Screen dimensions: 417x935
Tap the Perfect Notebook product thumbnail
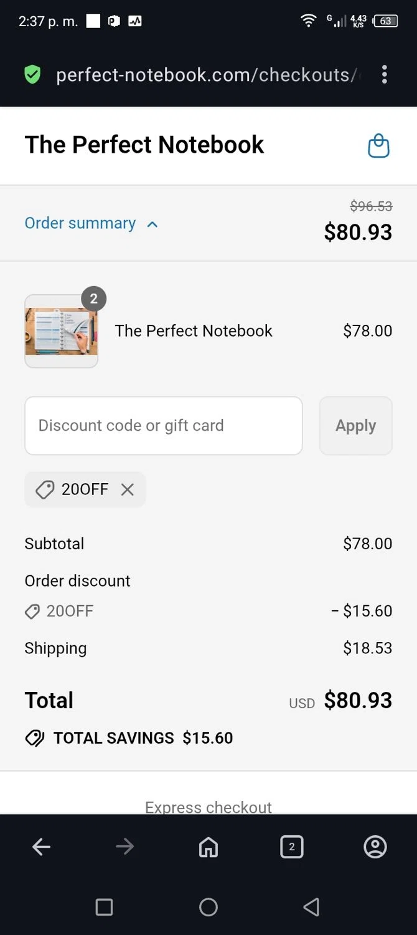click(x=61, y=332)
